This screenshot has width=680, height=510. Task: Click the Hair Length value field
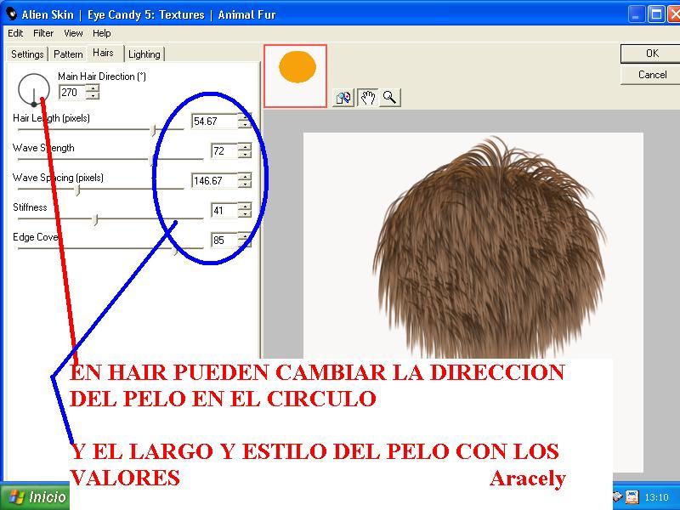click(x=214, y=121)
